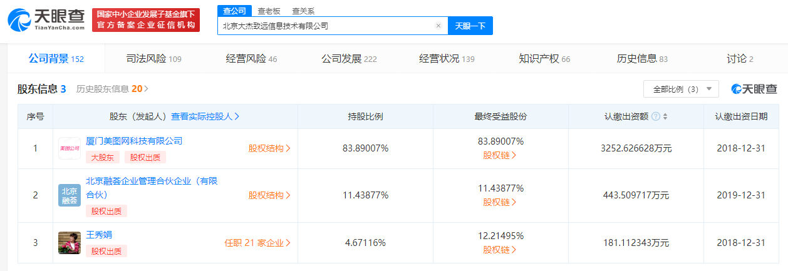The height and width of the screenshot is (271, 788).
Task: Select the 经营状况 139 tab
Action: (447, 59)
